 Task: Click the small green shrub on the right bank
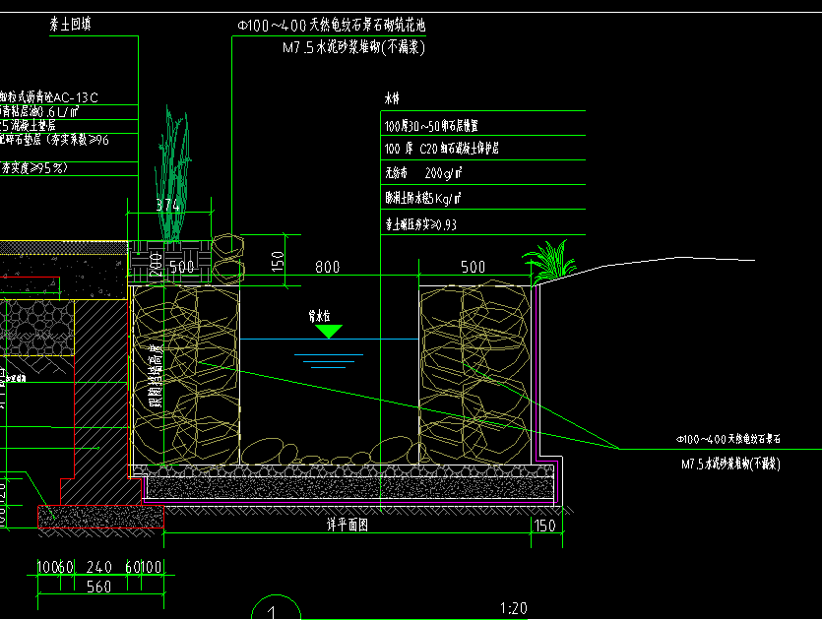(x=550, y=261)
